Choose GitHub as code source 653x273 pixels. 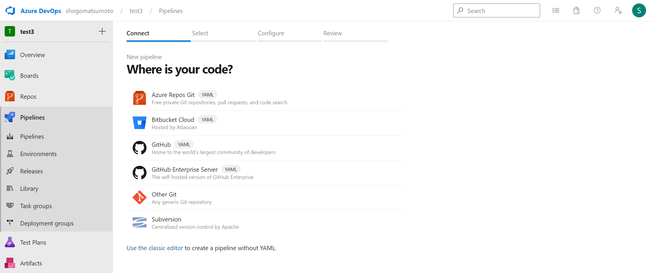coord(266,148)
